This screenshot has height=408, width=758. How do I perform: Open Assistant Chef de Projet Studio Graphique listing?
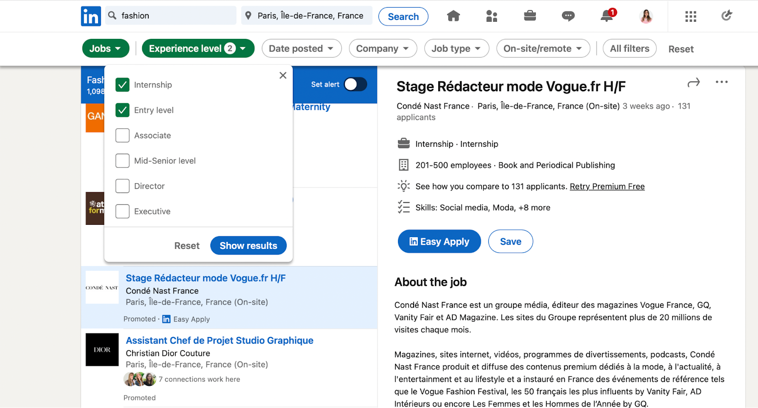[219, 340]
